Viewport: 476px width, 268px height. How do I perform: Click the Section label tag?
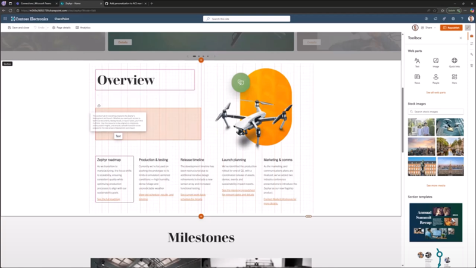[x=7, y=64]
